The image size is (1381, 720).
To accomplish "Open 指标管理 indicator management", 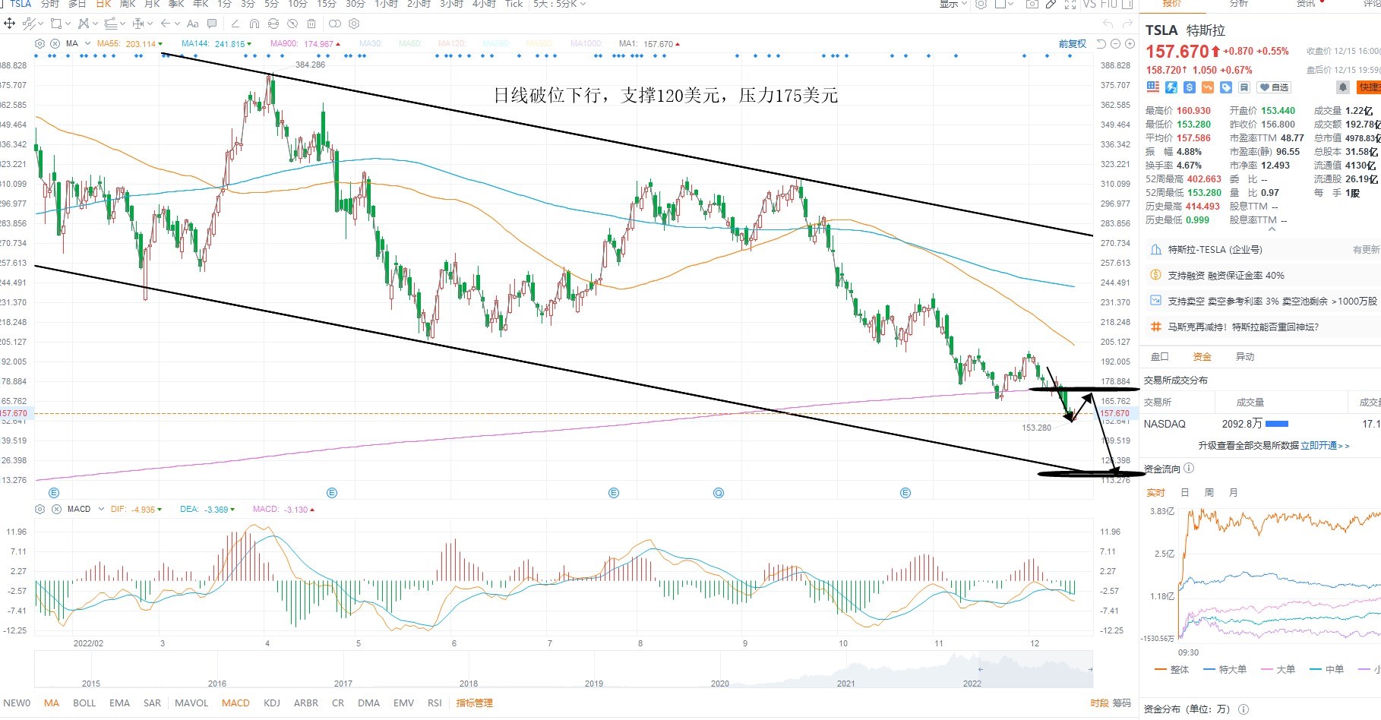I will (x=475, y=703).
